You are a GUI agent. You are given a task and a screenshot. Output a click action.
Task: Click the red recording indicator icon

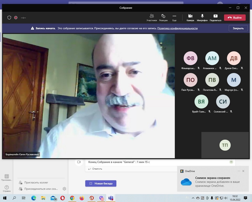[16, 18]
